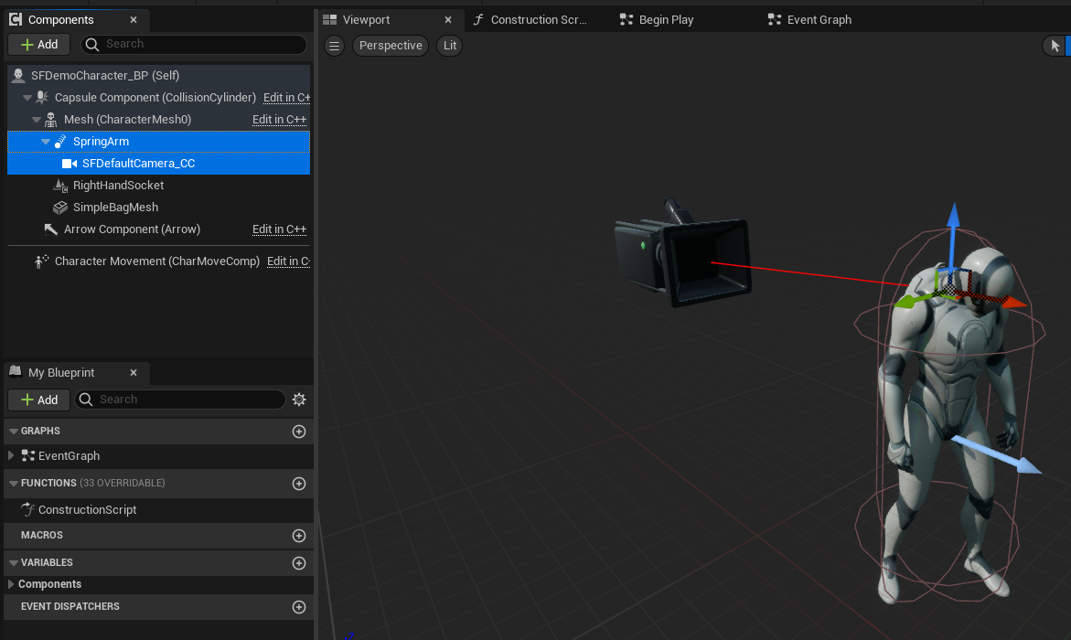Select SFDemoCharacter_BP (Self) root item
This screenshot has height=640, width=1071.
click(x=158, y=75)
